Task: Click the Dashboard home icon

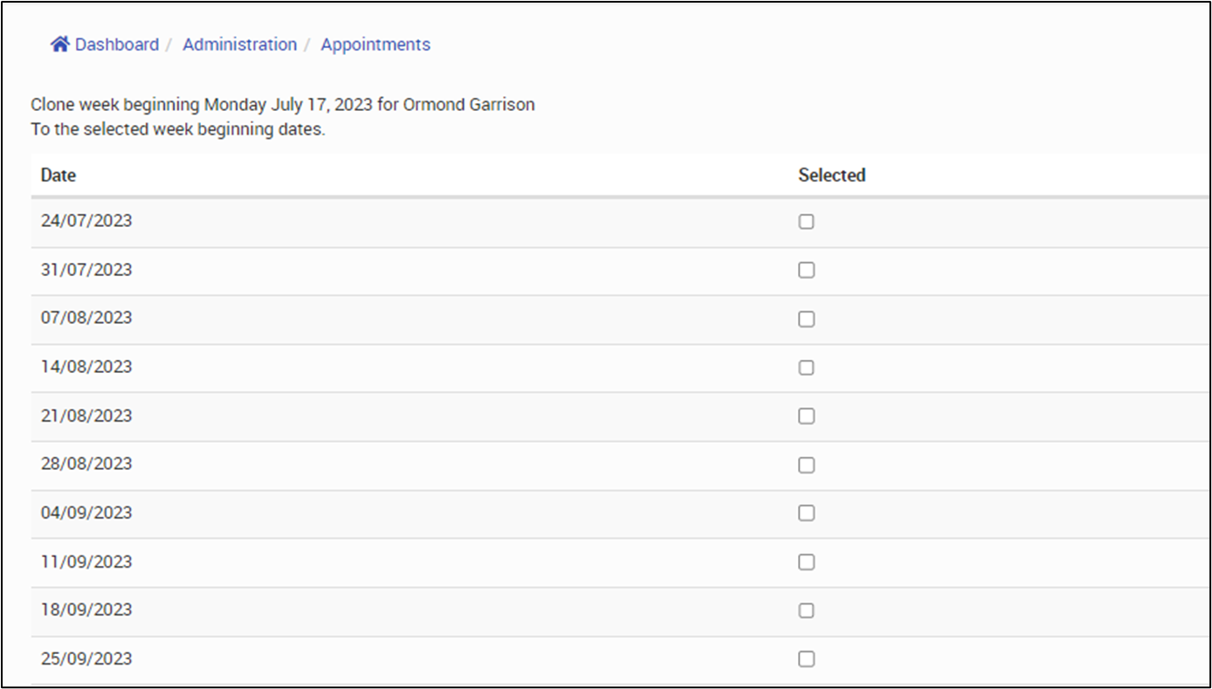Action: pos(59,45)
